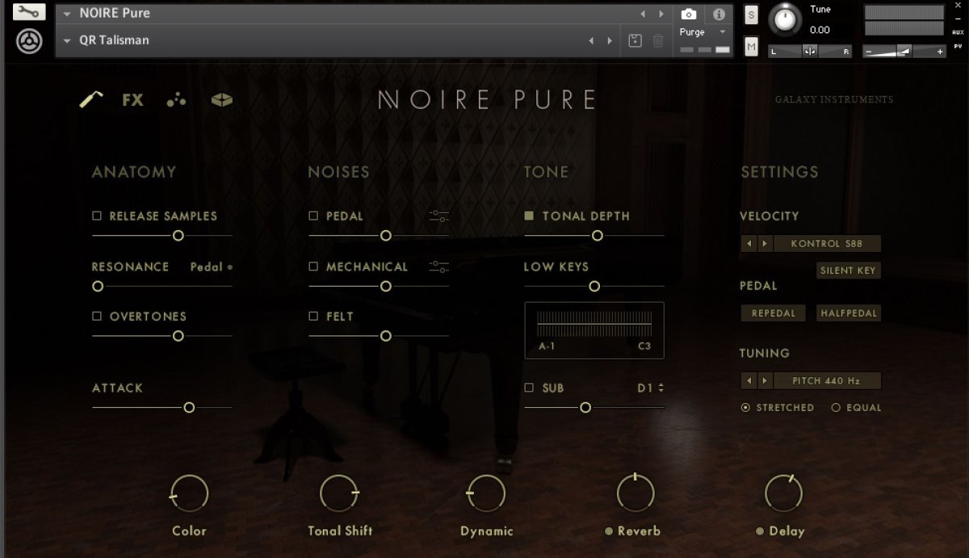Open the PITCH 440 Hz menu
Viewport: 969px width, 558px height.
click(x=827, y=380)
